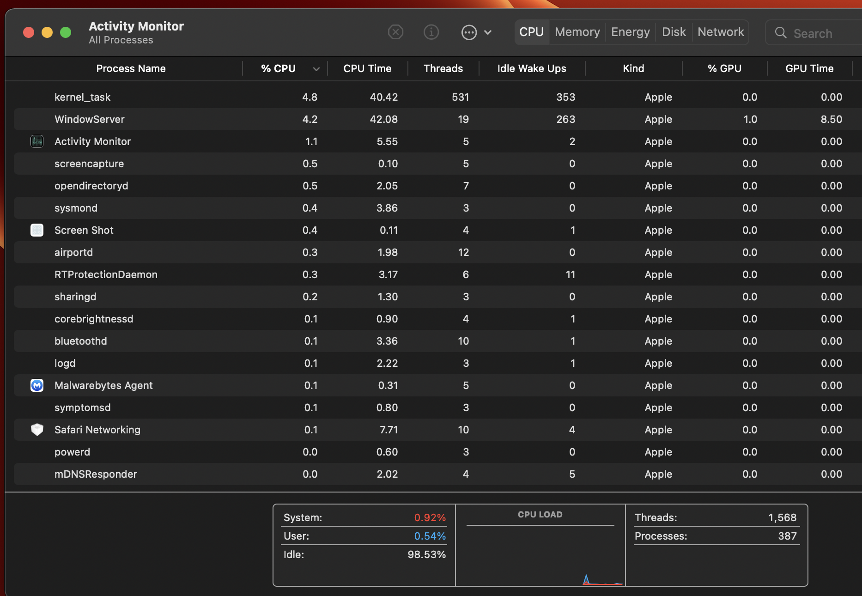This screenshot has height=596, width=862.
Task: Select the RTProtectionDaemon process
Action: (x=437, y=274)
